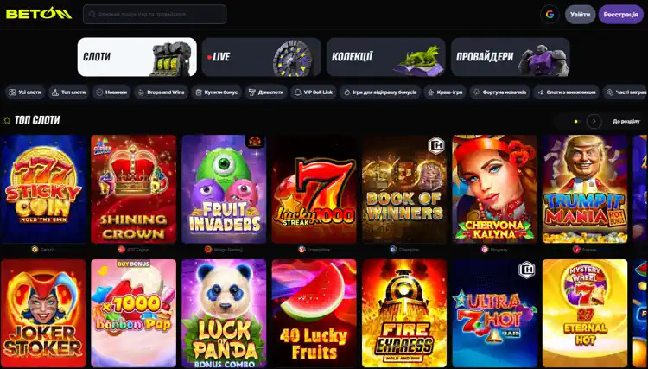Viewport: 648px width, 369px height.
Task: Open the Champion provider badge on Book of Winners
Action: [435, 145]
